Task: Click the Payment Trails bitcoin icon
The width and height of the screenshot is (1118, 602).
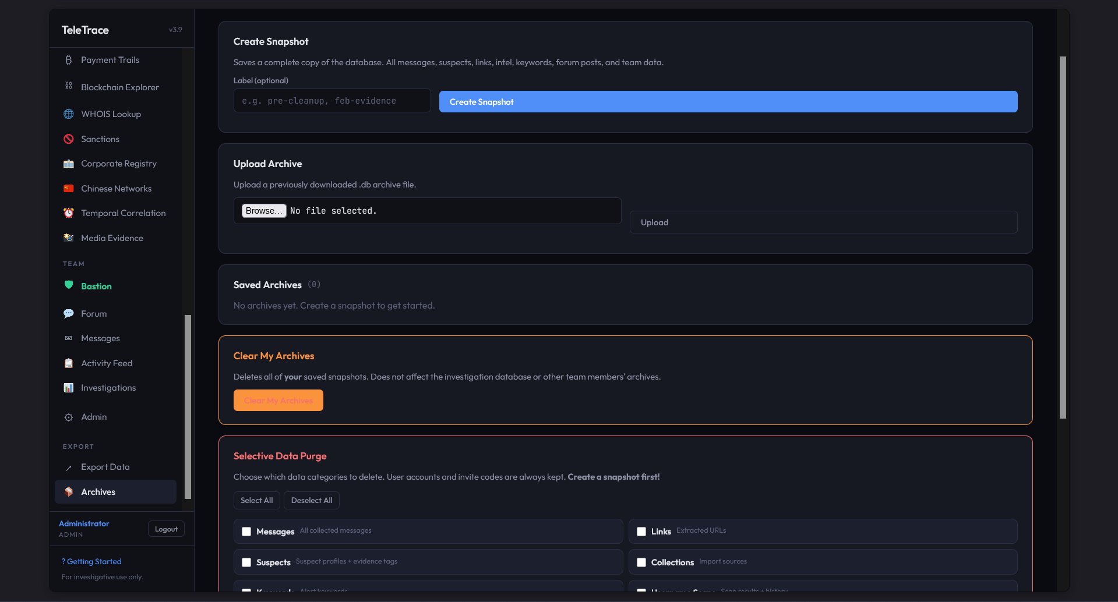Action: pyautogui.click(x=69, y=60)
